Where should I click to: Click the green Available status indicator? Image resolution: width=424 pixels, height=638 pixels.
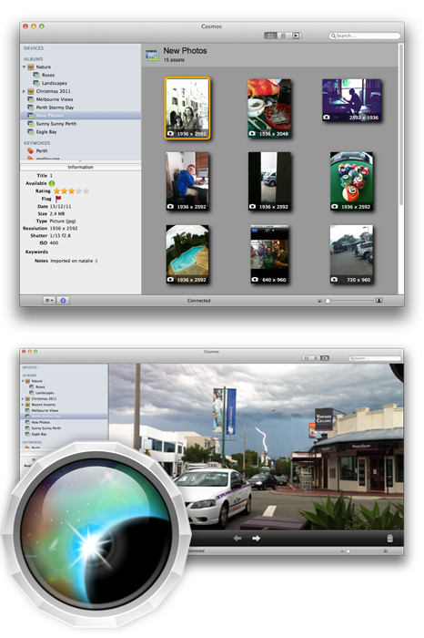click(52, 183)
